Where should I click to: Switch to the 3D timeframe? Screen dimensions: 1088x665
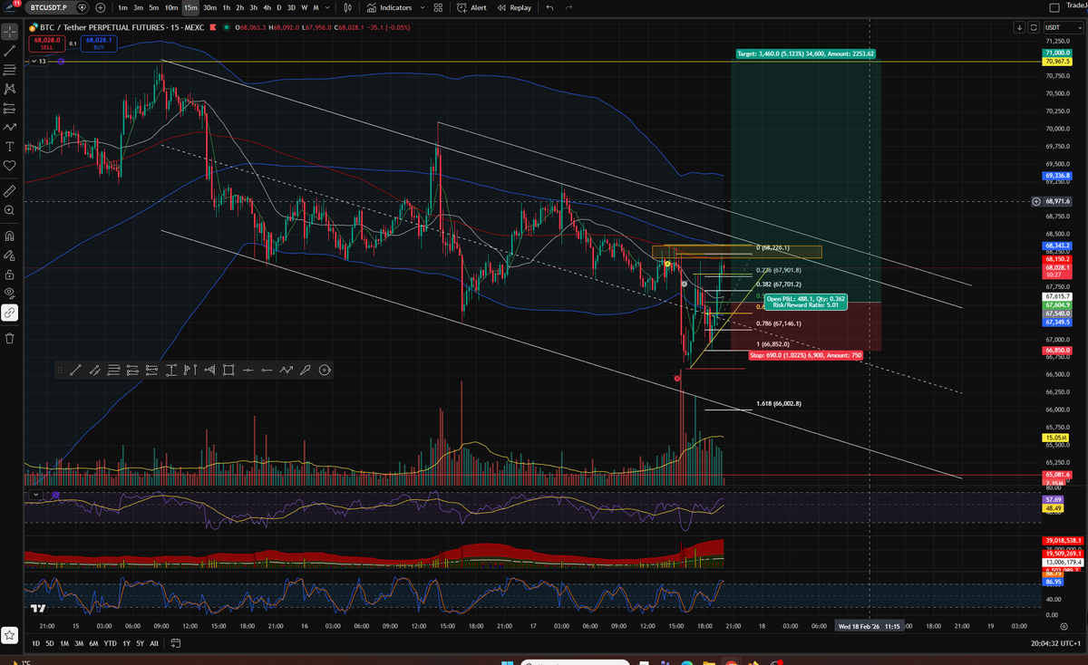point(291,7)
